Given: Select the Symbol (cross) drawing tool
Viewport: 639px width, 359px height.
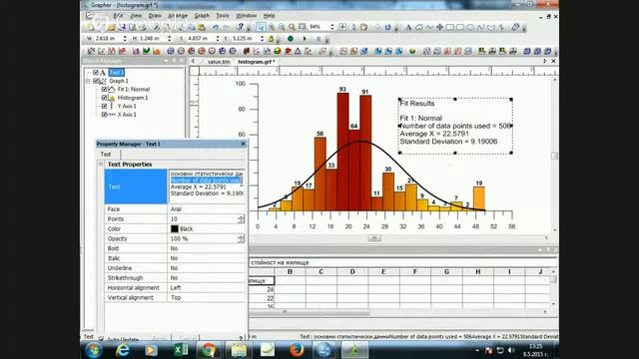Looking at the screenshot, I should pyautogui.click(x=439, y=27).
